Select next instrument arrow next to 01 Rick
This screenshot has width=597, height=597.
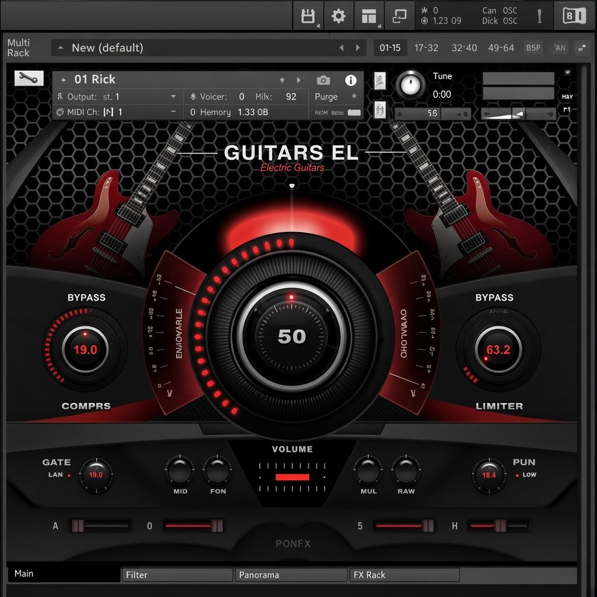click(x=298, y=80)
